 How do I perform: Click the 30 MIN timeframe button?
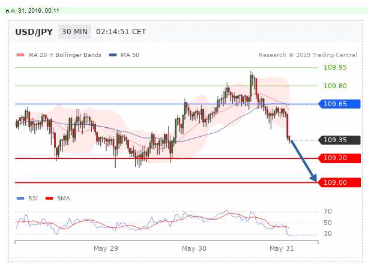click(x=74, y=32)
